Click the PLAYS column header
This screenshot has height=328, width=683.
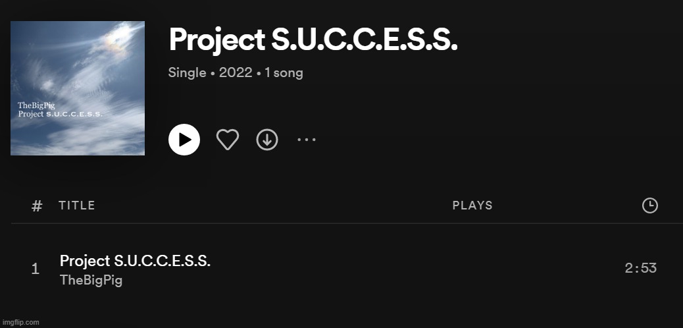click(x=472, y=205)
